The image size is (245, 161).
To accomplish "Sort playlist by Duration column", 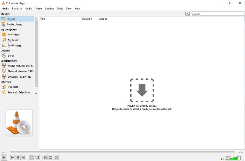I will [90, 19].
